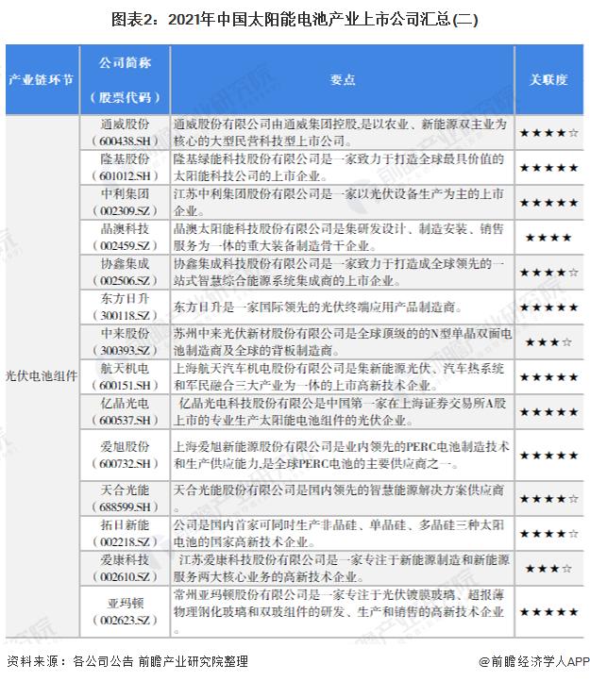Click the 要点 column header

[x=342, y=79]
